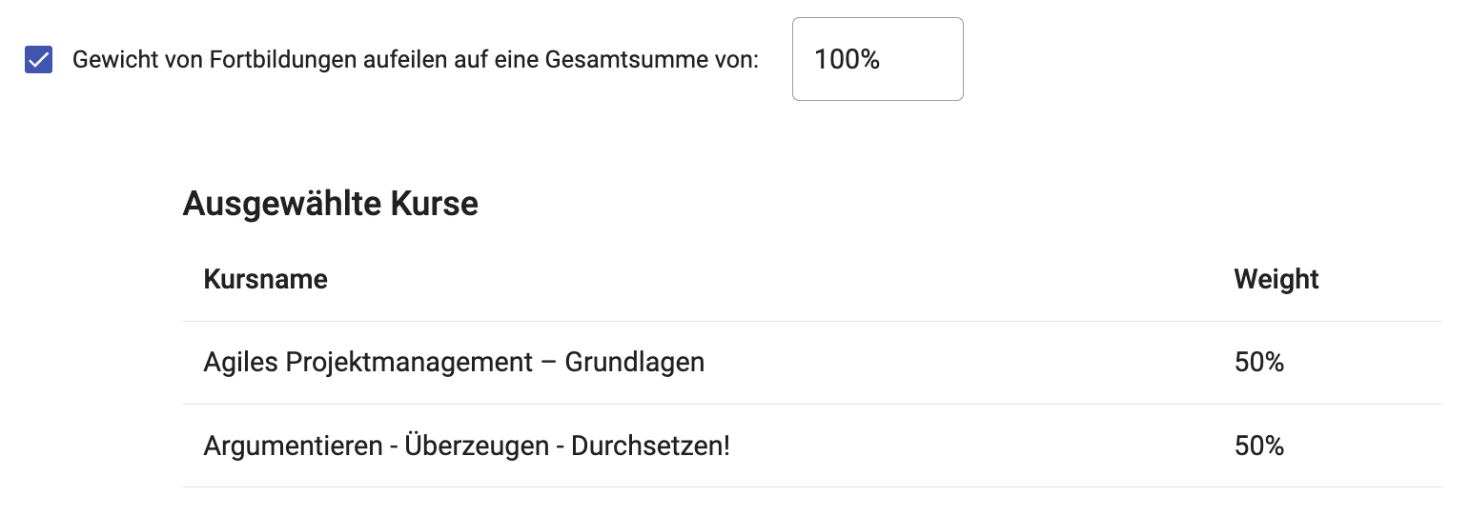Screen dimensions: 1470x516
Task: Click the word 'Überzeugen' in the second course
Action: pyautogui.click(x=480, y=446)
